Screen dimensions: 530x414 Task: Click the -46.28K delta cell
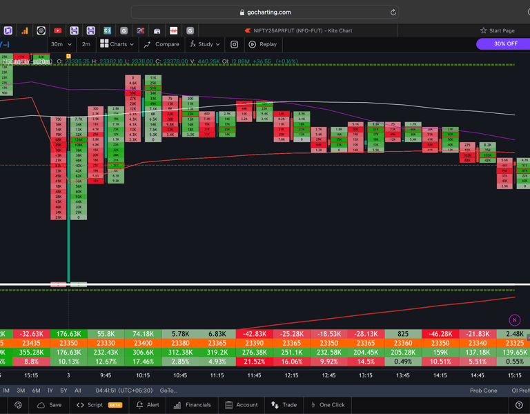point(440,334)
